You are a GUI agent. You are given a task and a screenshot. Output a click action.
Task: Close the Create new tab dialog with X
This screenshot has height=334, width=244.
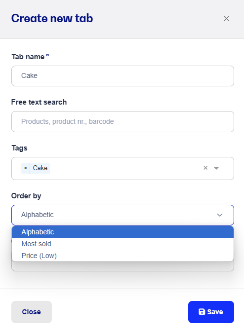tap(226, 19)
